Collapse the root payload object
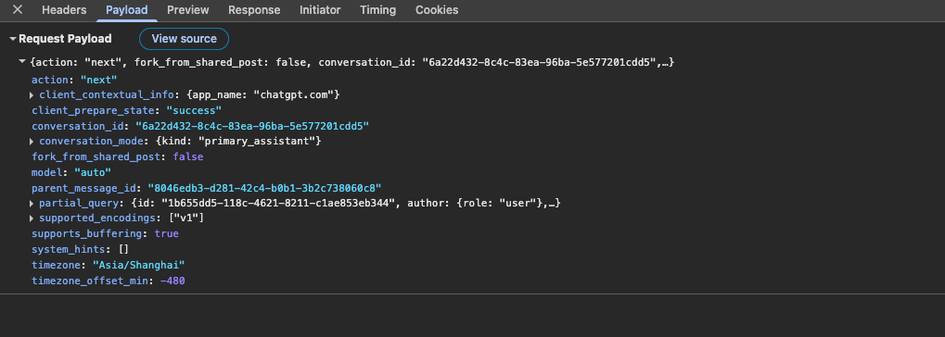The height and width of the screenshot is (337, 945). click(22, 62)
